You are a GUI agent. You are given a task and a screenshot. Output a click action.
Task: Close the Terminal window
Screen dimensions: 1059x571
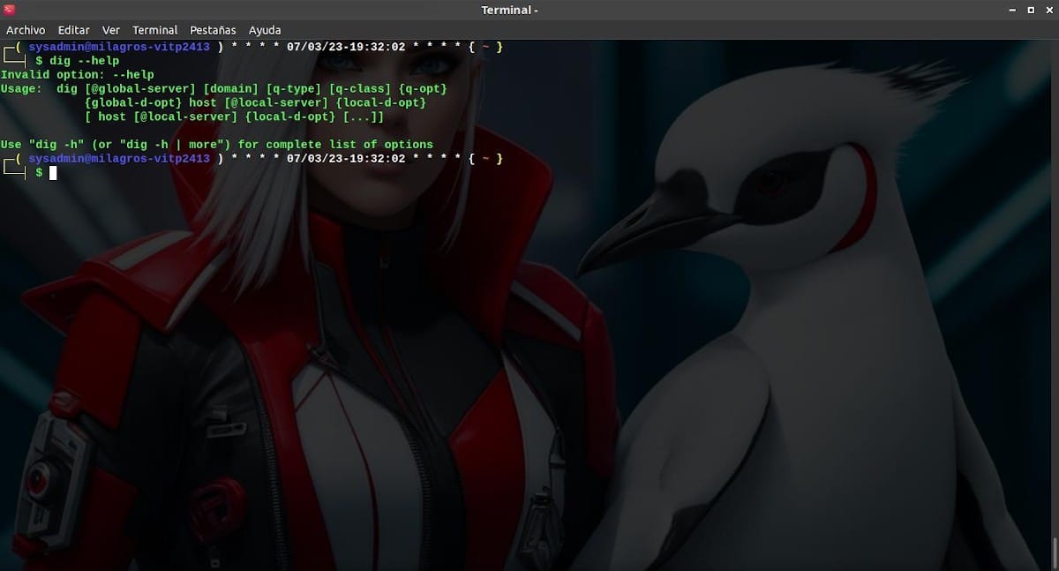(1048, 10)
